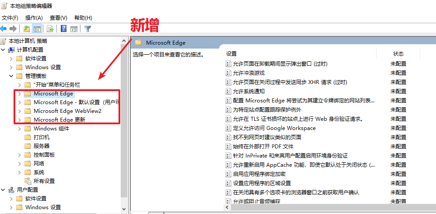Click the tree pane scroll-up arrow
The width and height of the screenshot is (436, 214).
pyautogui.click(x=124, y=40)
